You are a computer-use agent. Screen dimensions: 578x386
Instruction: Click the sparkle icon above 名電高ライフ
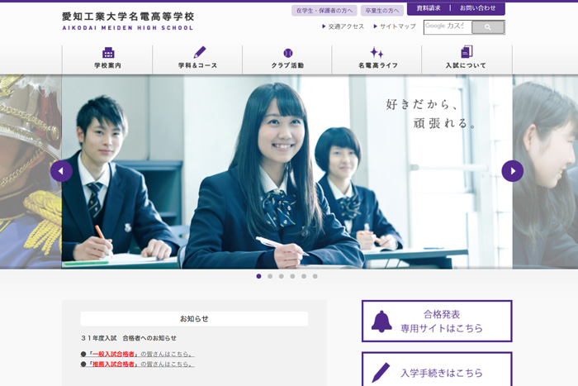(x=377, y=52)
